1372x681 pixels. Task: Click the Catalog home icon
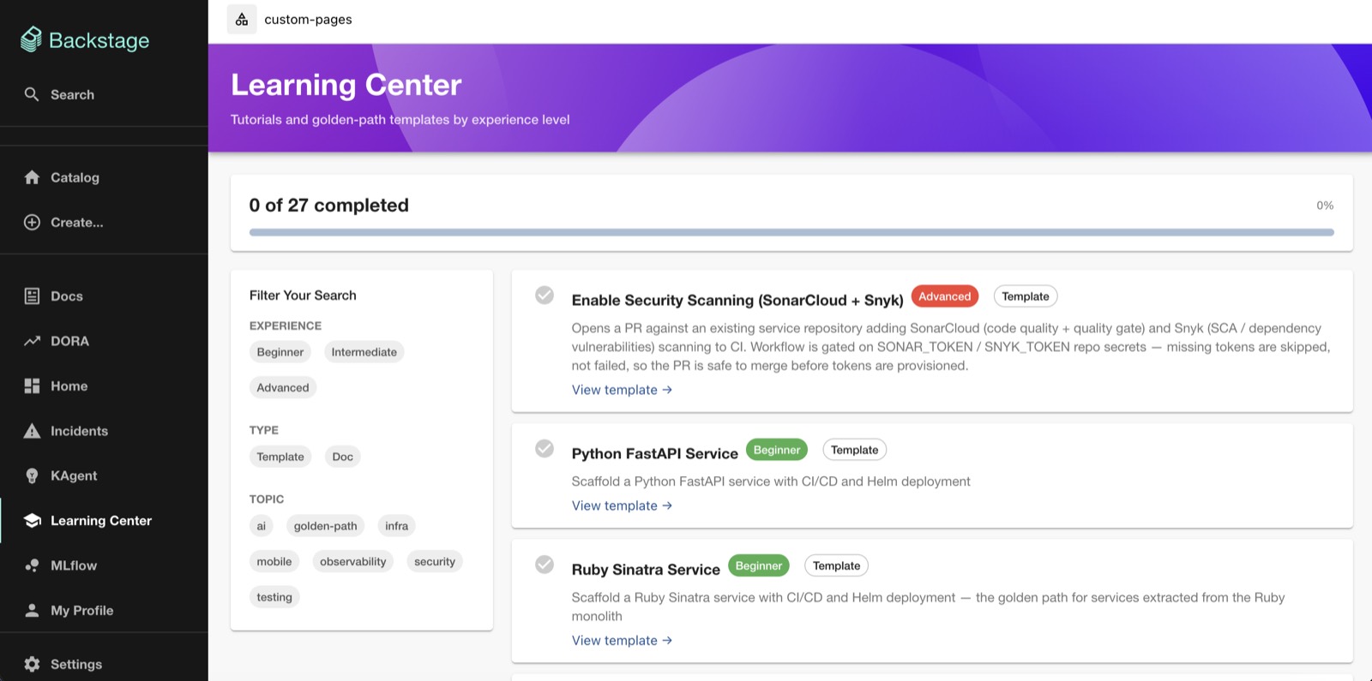click(x=32, y=177)
